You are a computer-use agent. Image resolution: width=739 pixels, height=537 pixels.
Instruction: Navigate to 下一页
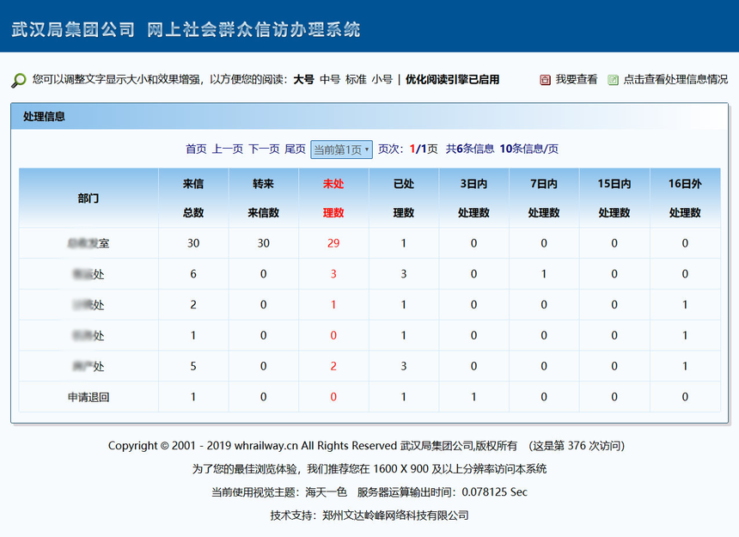264,149
